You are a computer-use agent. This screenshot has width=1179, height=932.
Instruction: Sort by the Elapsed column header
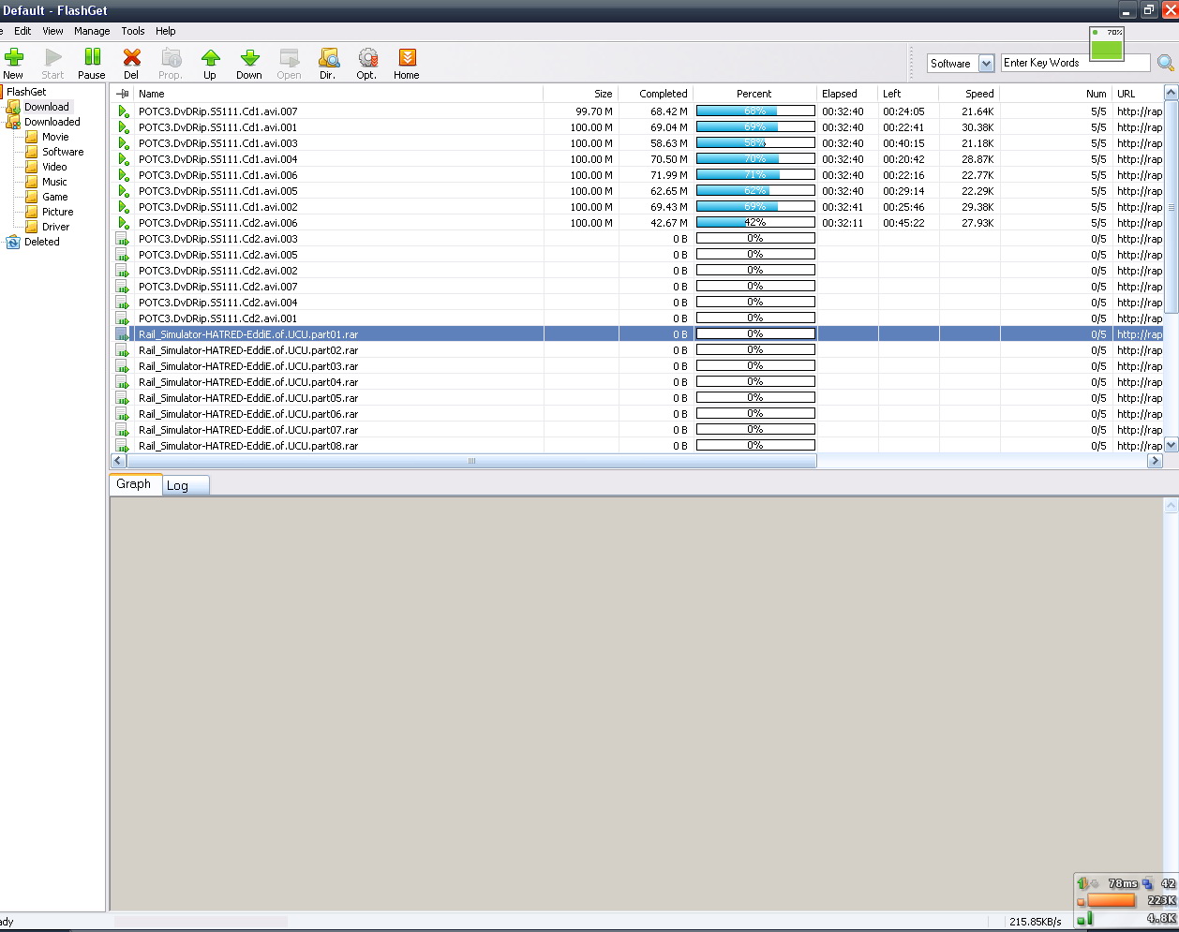847,94
